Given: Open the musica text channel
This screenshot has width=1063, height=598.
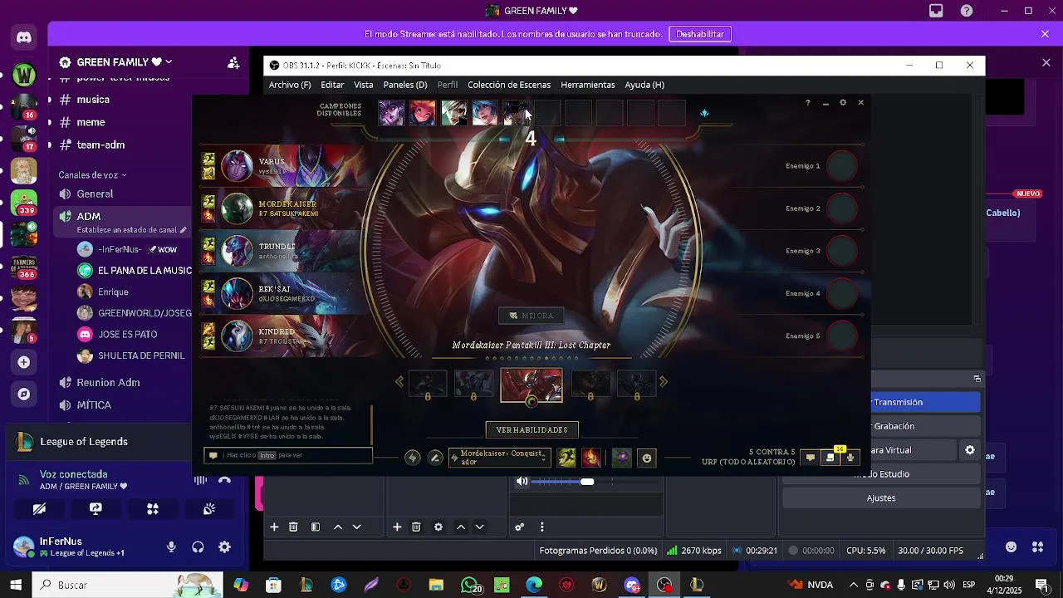Looking at the screenshot, I should 93,100.
